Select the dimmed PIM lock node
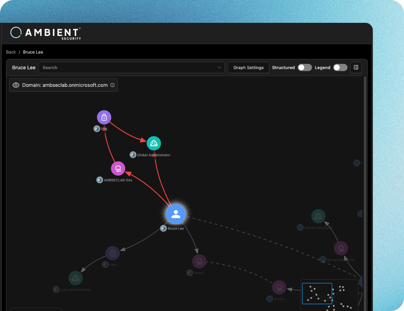 [x=113, y=253]
